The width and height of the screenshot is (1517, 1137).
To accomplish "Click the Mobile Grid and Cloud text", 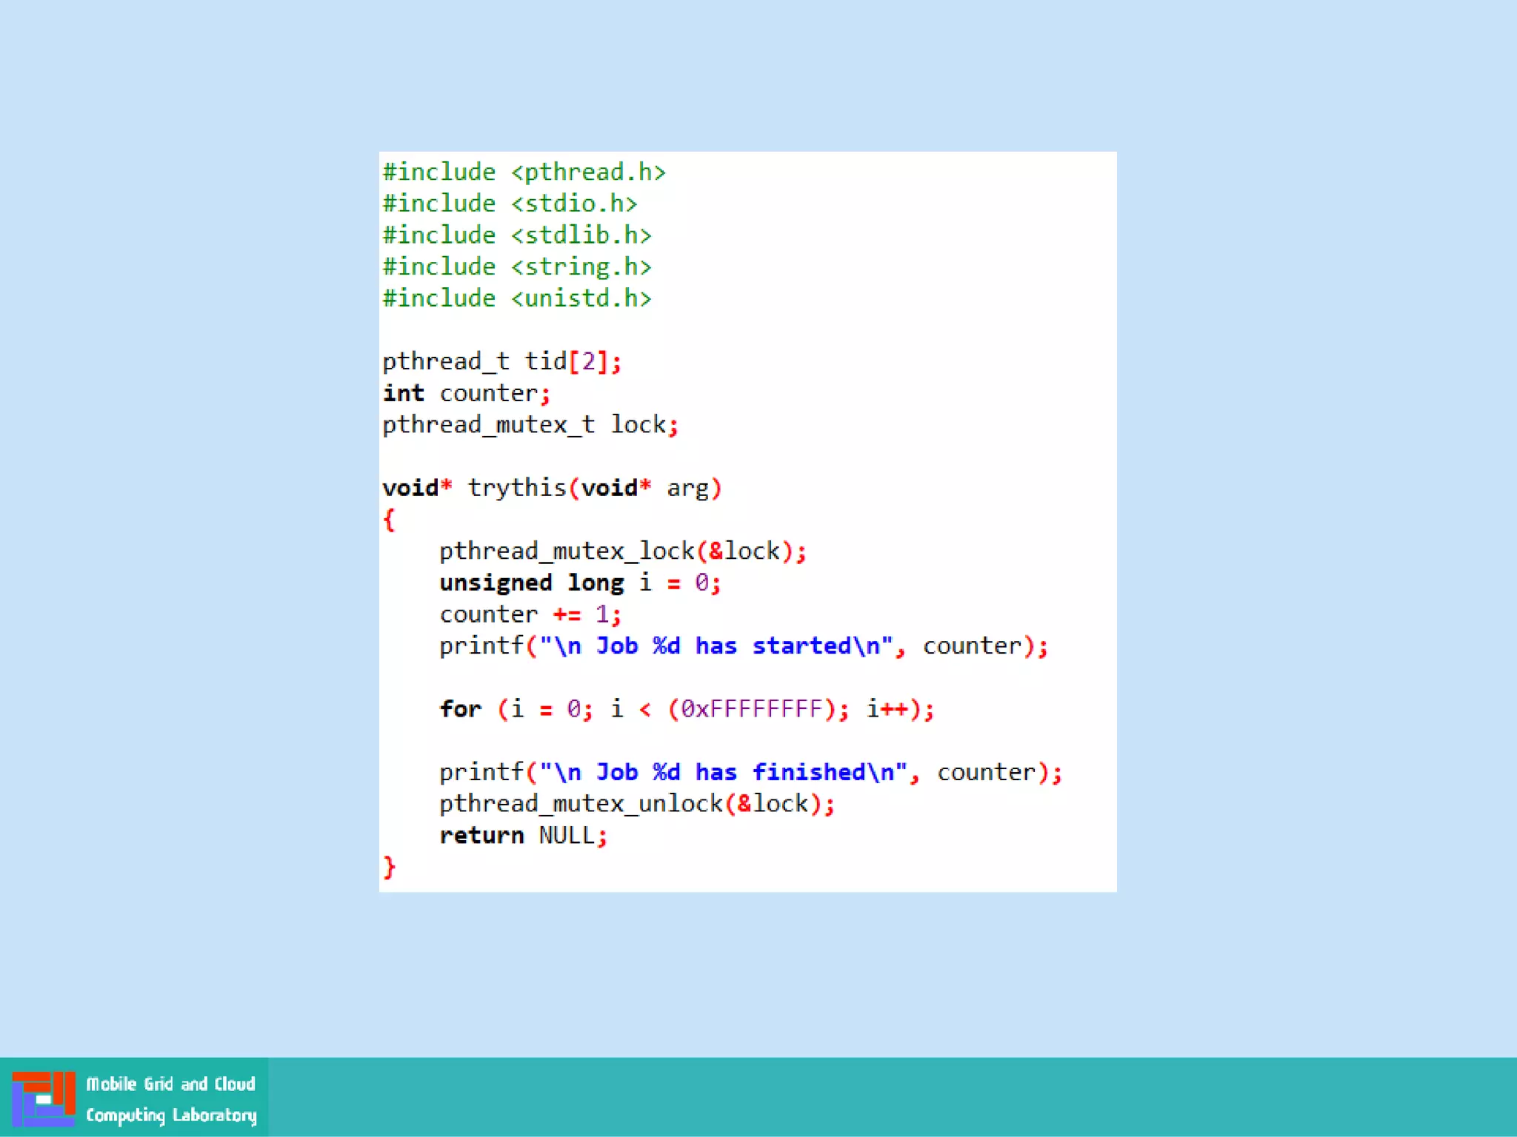I will coord(170,1084).
